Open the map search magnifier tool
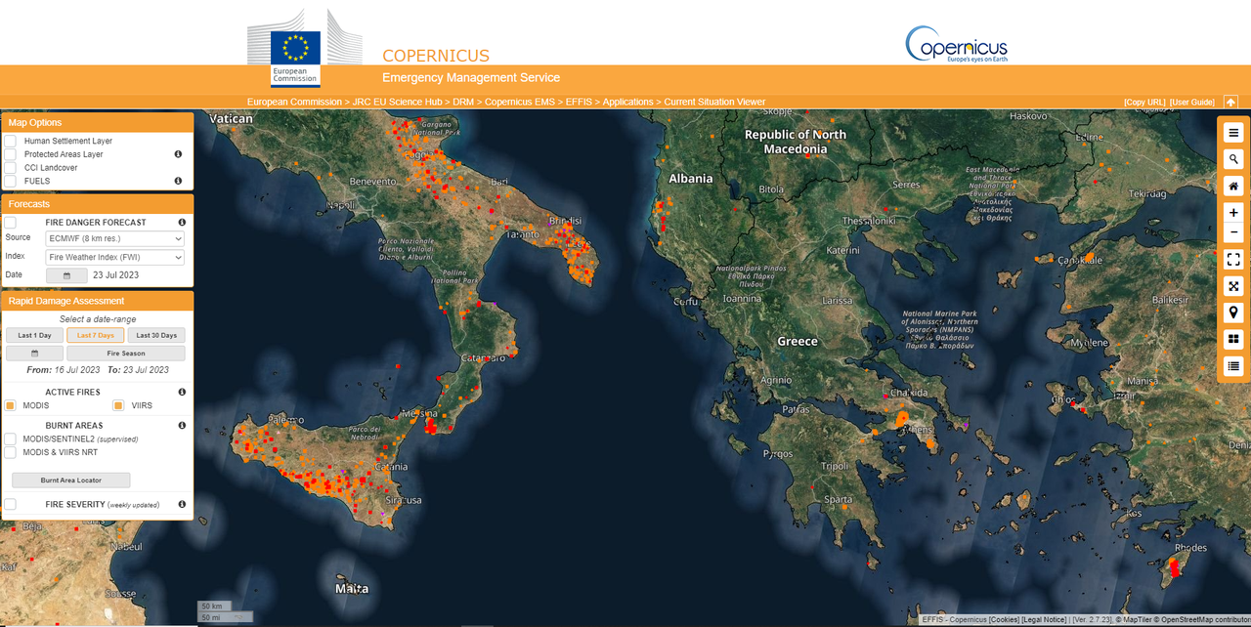 tap(1233, 159)
